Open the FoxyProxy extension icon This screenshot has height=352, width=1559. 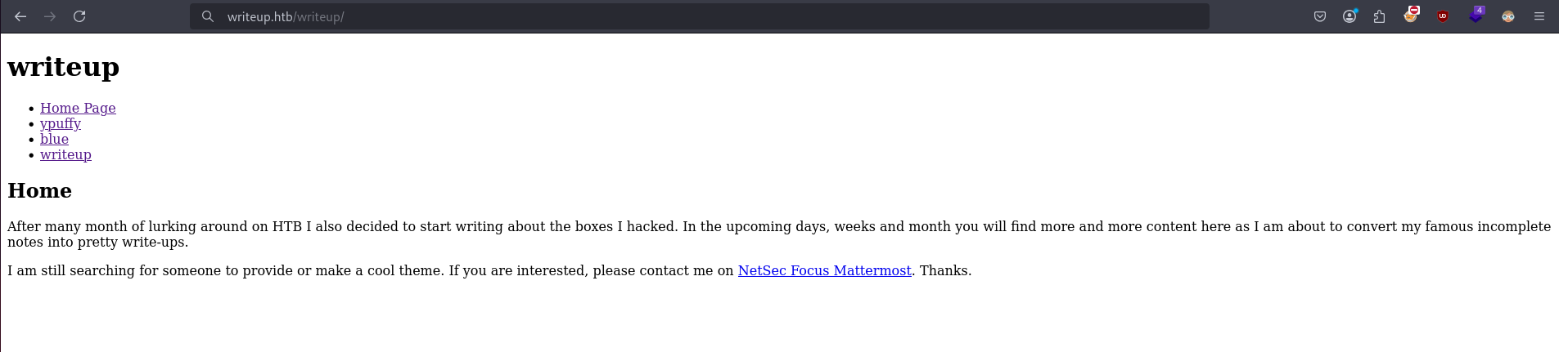[x=1411, y=15]
